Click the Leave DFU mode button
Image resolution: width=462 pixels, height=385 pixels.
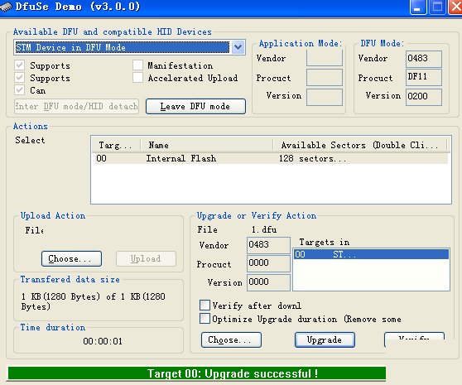[195, 106]
